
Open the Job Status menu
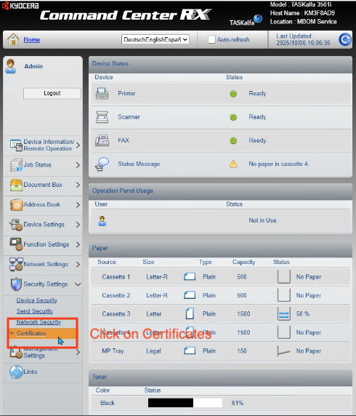37,165
